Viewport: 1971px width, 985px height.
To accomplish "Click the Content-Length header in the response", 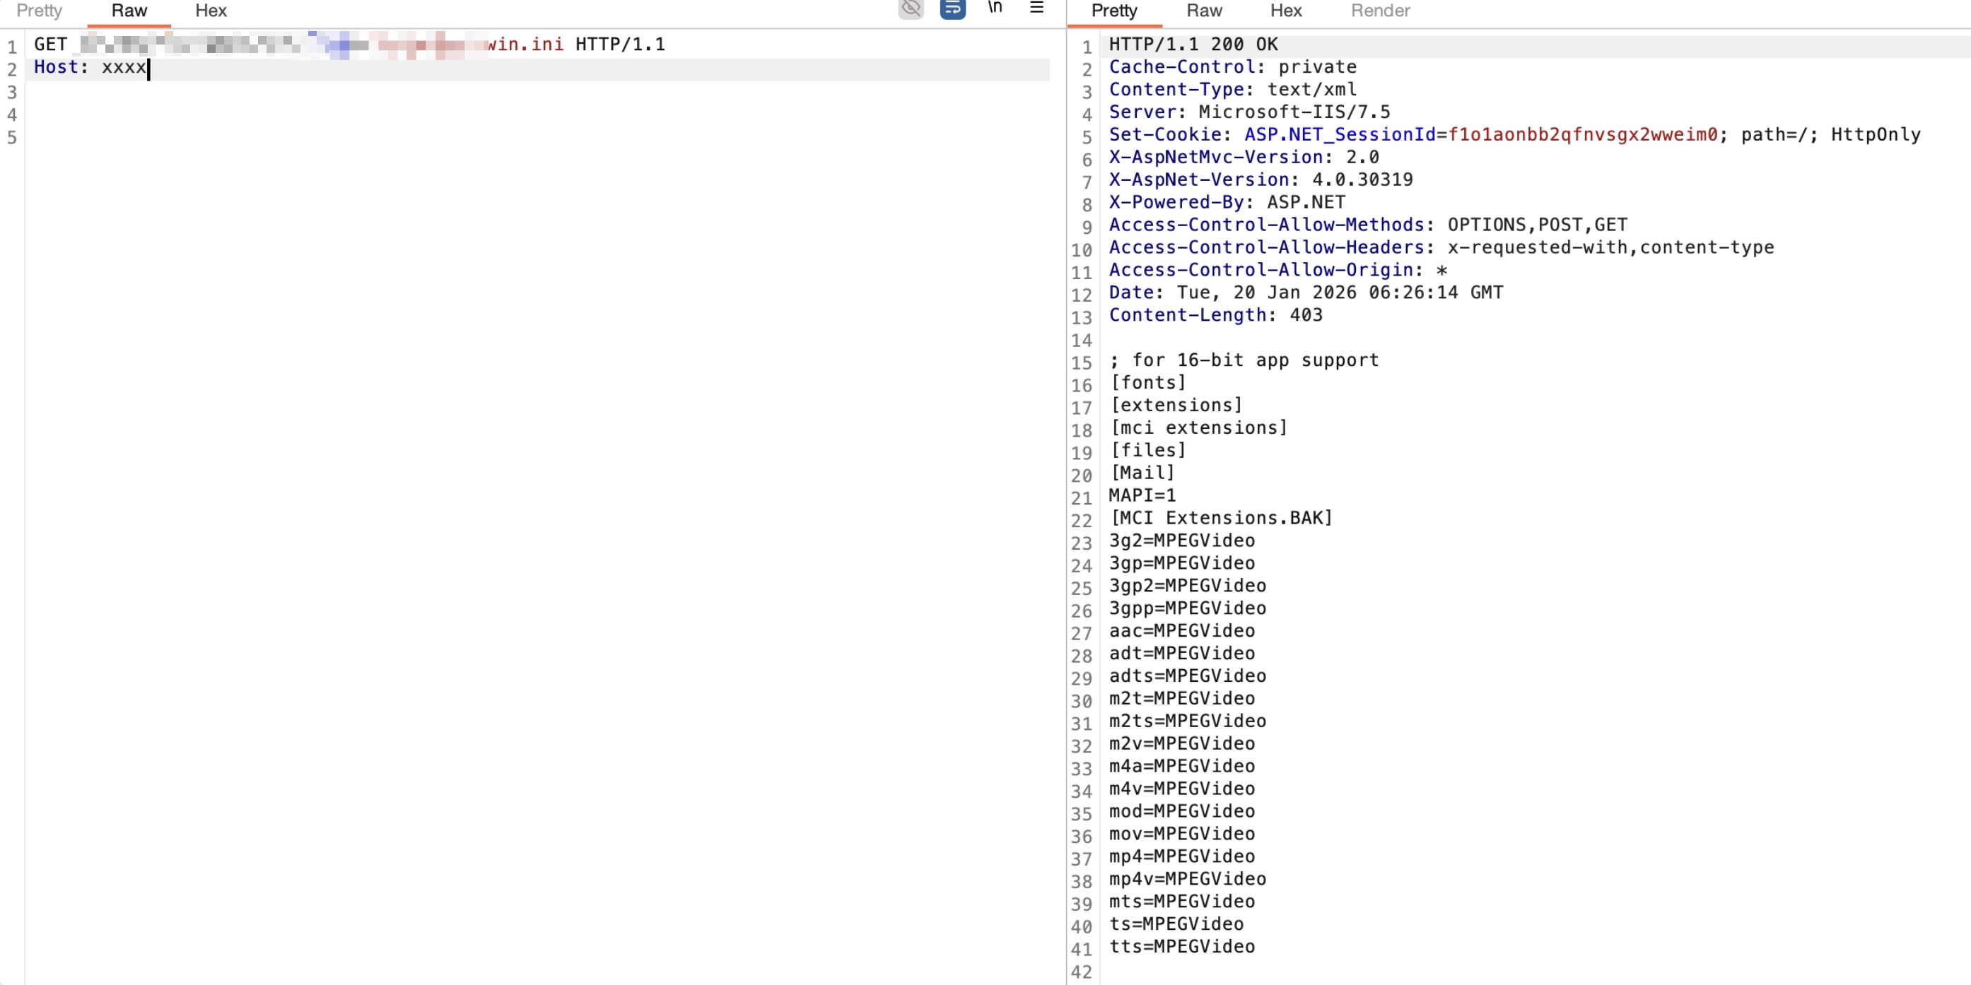I will tap(1188, 315).
